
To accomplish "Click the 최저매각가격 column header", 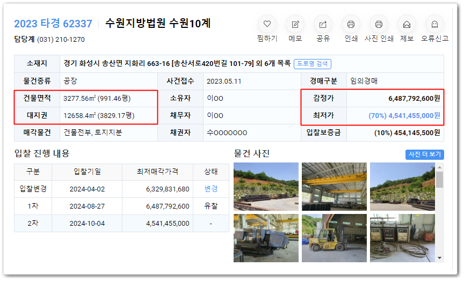I will [x=157, y=172].
